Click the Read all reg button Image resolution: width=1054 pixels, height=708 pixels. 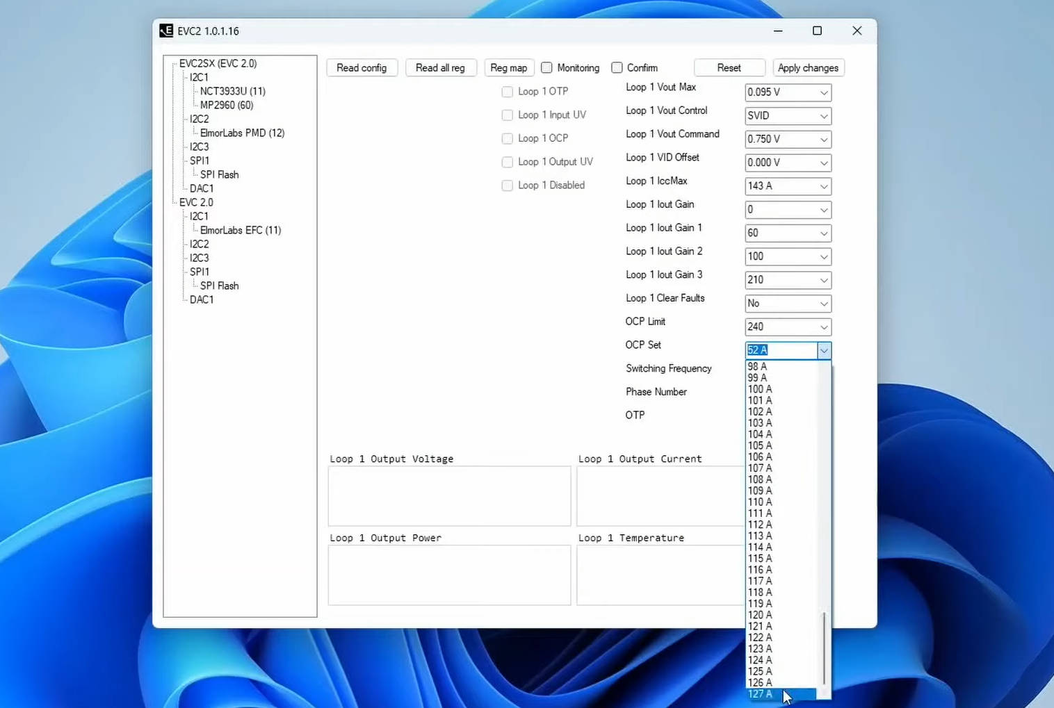440,67
